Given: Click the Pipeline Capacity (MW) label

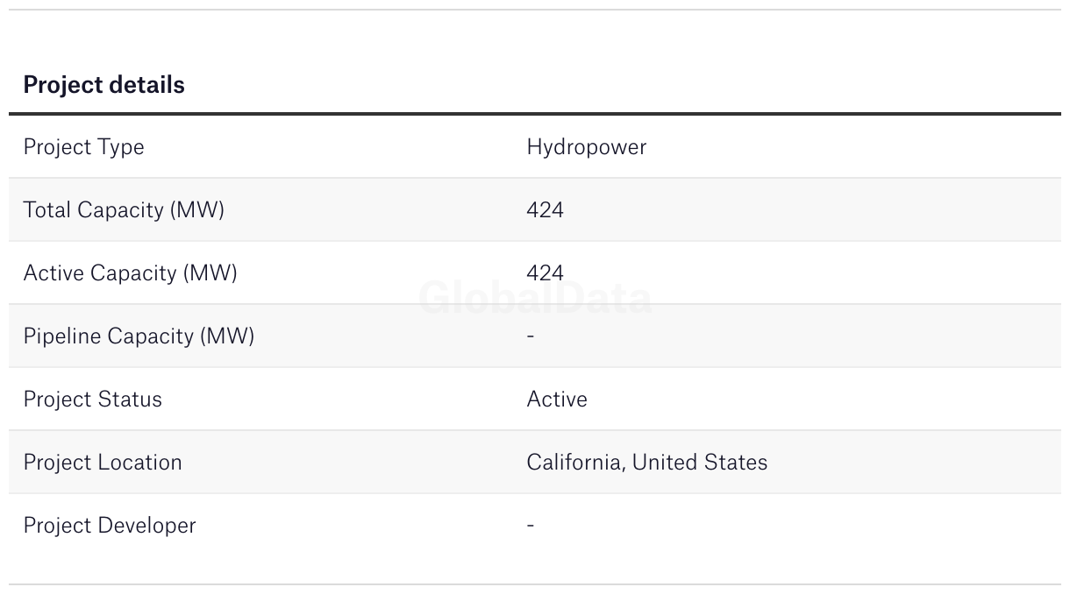Looking at the screenshot, I should (139, 336).
